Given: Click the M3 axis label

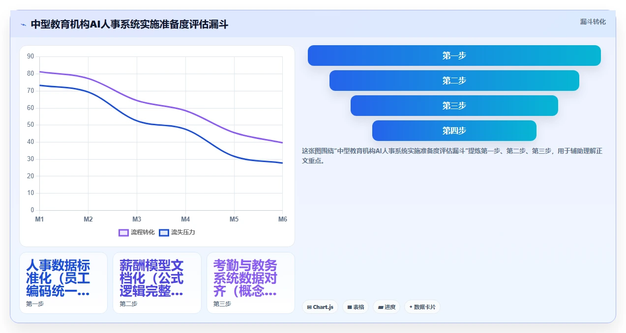Looking at the screenshot, I should 137,219.
